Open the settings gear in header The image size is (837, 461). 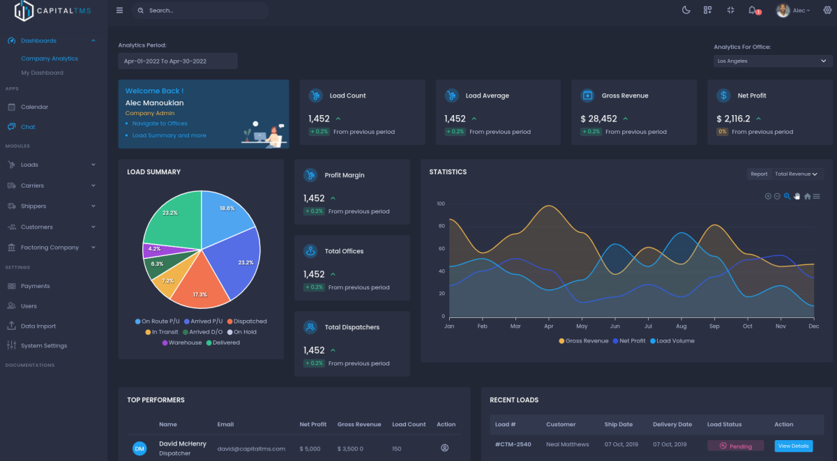[828, 10]
